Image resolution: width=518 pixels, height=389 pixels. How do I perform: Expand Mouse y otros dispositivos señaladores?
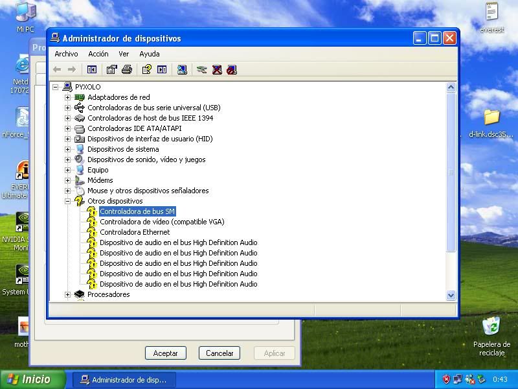click(x=68, y=191)
